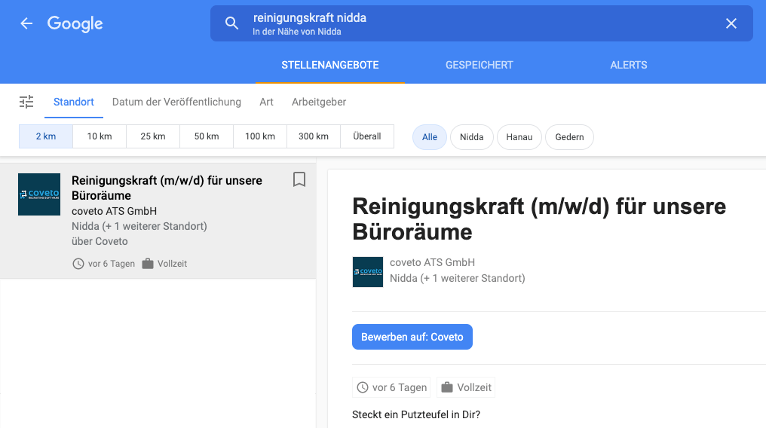Choose the 25 km radius
Image resolution: width=766 pixels, height=428 pixels.
pos(153,136)
